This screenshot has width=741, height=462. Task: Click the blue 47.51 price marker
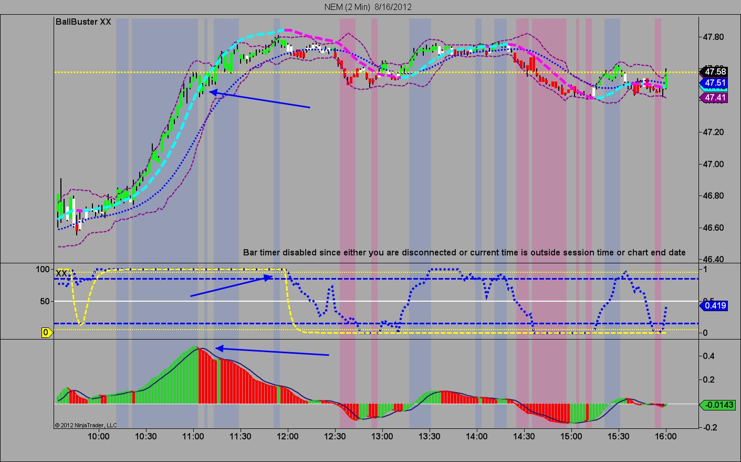click(715, 83)
